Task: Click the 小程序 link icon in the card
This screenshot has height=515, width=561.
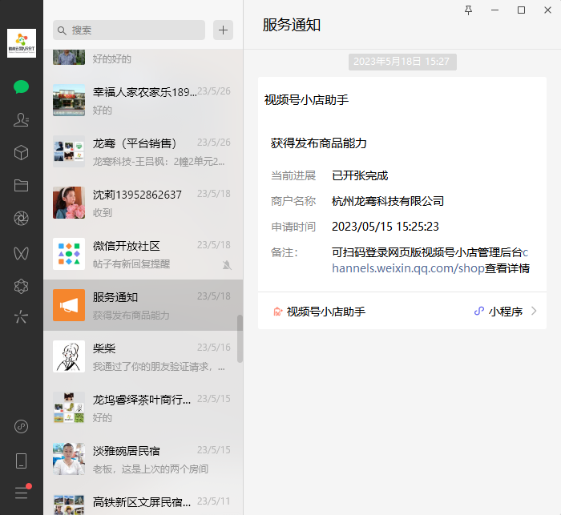Action: [x=479, y=311]
